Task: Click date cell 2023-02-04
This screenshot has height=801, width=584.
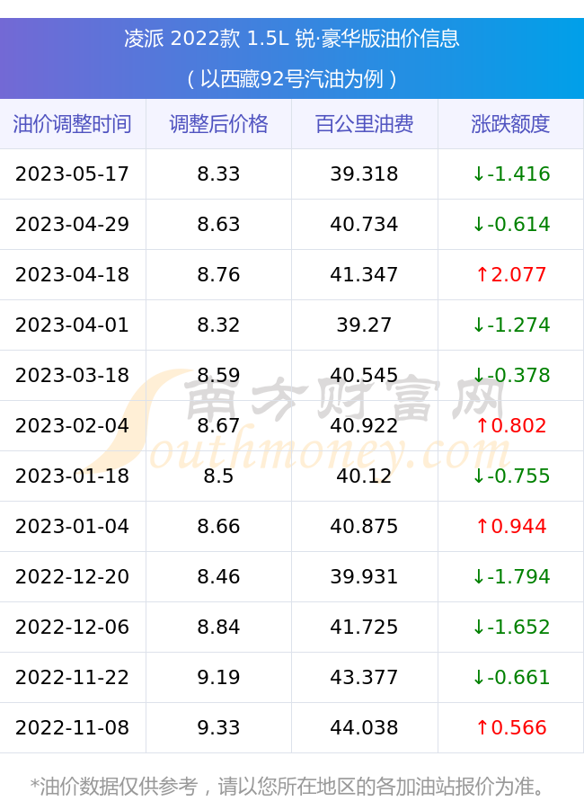Action: click(73, 425)
